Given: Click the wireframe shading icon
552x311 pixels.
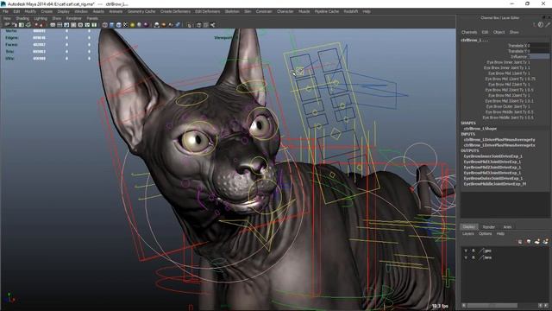Looking at the screenshot, I should tap(104, 25).
